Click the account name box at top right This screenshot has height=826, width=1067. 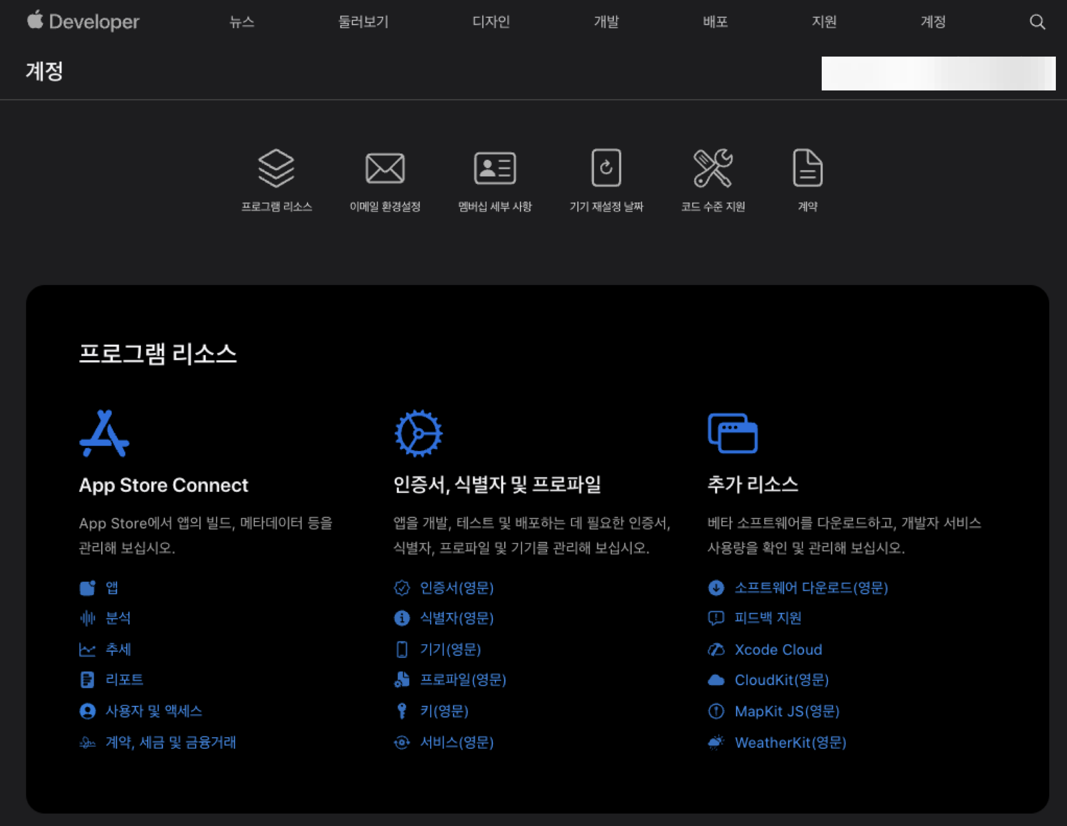(x=938, y=74)
